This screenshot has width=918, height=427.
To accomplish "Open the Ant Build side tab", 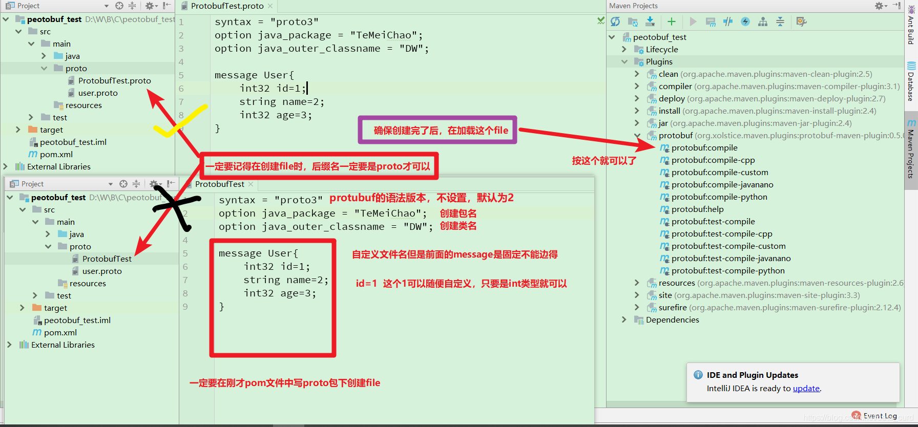I will pos(911,25).
